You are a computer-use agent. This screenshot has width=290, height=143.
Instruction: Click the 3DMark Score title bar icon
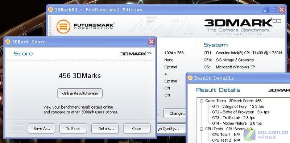tap(8, 42)
